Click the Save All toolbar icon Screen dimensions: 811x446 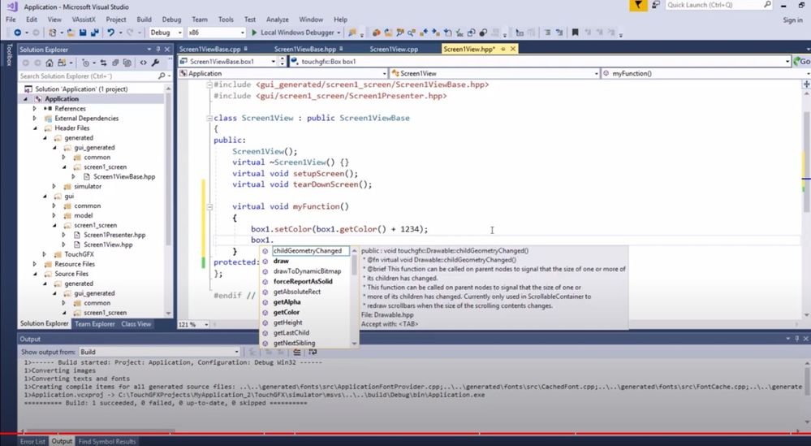[x=95, y=32]
